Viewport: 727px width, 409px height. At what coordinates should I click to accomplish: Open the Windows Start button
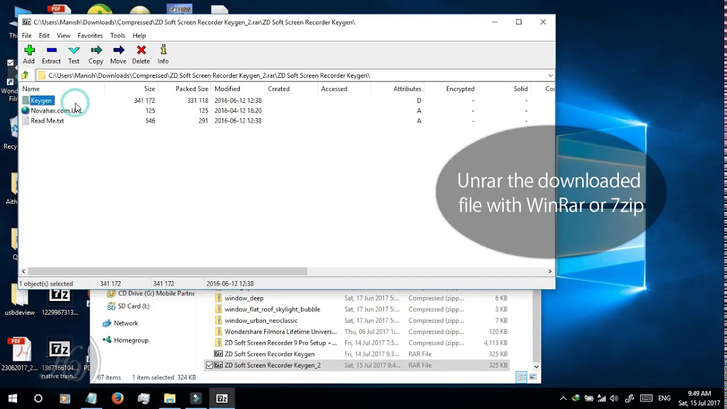[12, 399]
